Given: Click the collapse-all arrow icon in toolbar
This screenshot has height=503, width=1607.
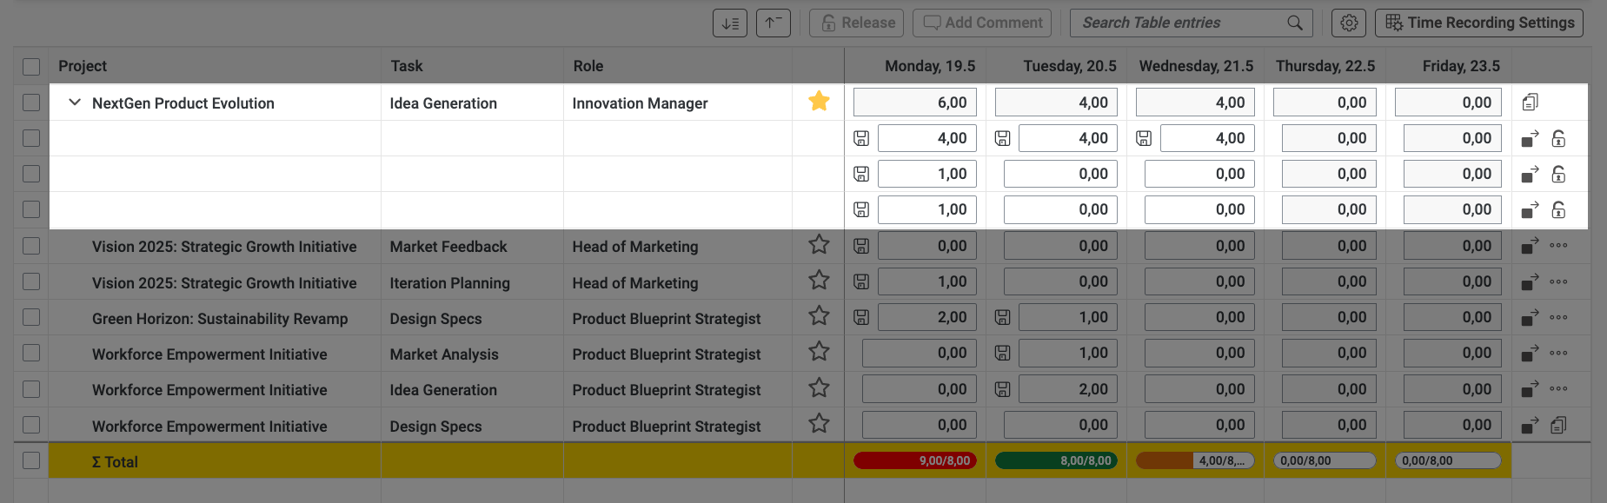Looking at the screenshot, I should pyautogui.click(x=774, y=23).
